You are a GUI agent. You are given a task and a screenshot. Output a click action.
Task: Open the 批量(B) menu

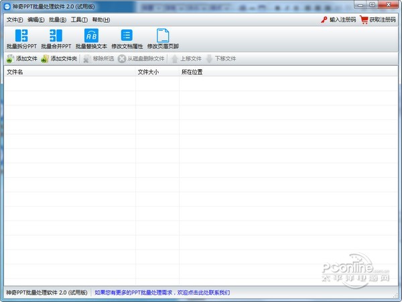(58, 19)
